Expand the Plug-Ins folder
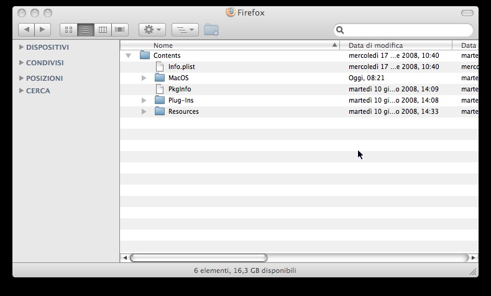 (144, 100)
